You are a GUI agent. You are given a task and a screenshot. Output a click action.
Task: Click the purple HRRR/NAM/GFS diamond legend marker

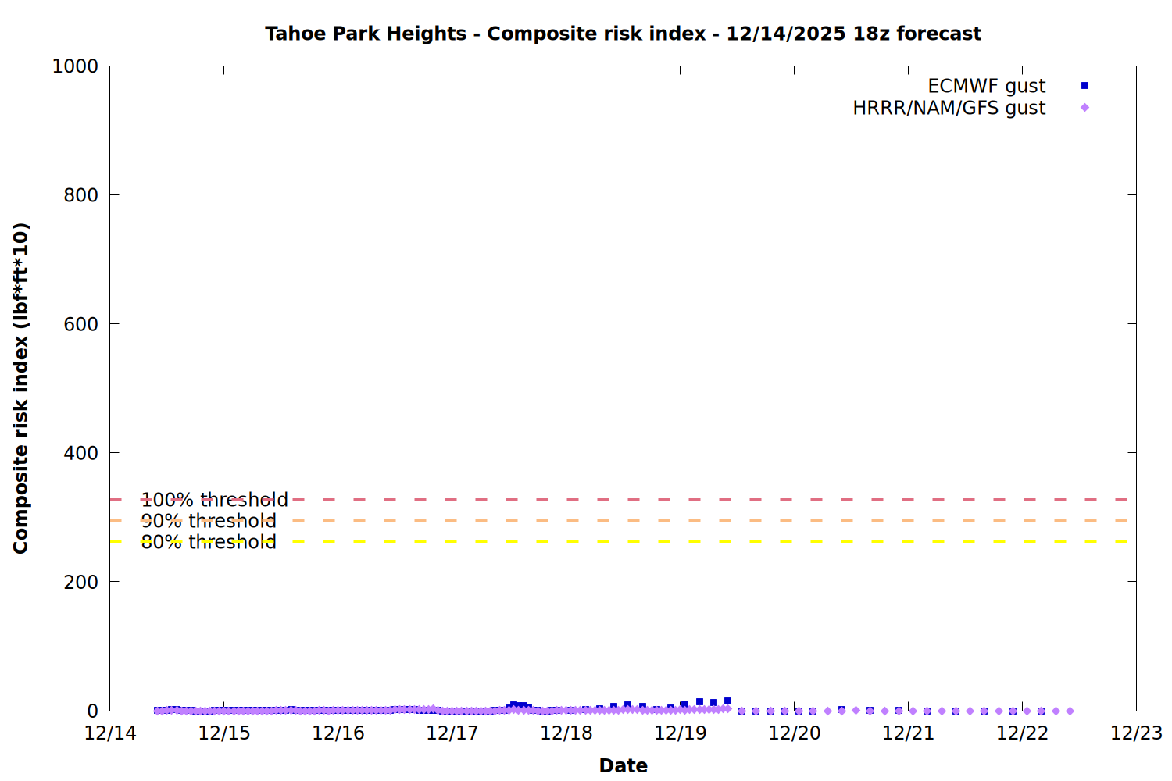click(x=1084, y=108)
